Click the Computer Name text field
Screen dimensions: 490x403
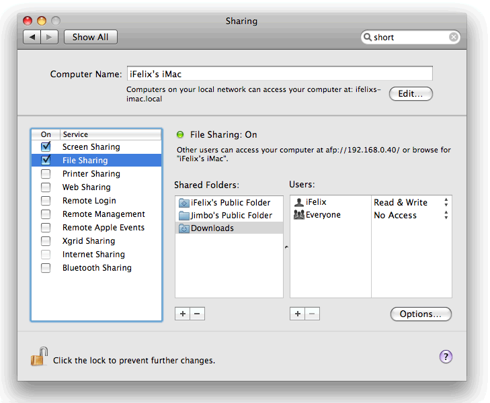(x=279, y=74)
